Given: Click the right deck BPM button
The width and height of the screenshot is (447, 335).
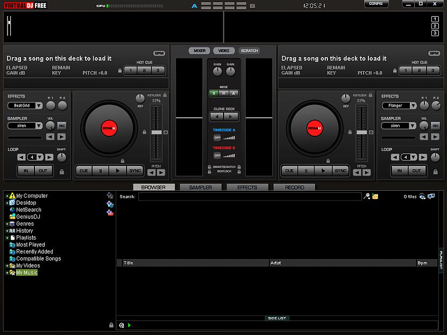Looking at the screenshot, I should 434,53.
